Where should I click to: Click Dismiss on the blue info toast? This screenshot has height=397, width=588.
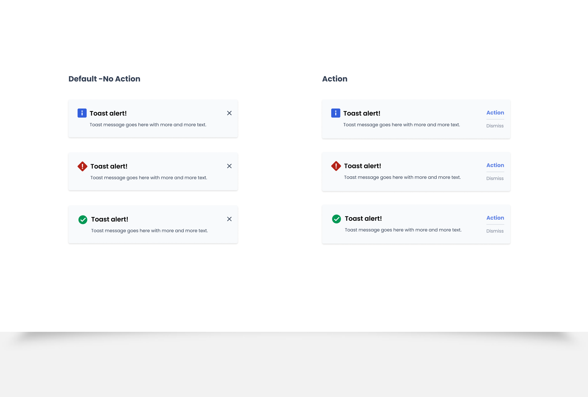pos(495,126)
